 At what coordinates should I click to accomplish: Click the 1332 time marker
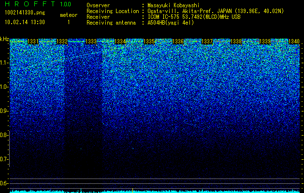click(62, 41)
